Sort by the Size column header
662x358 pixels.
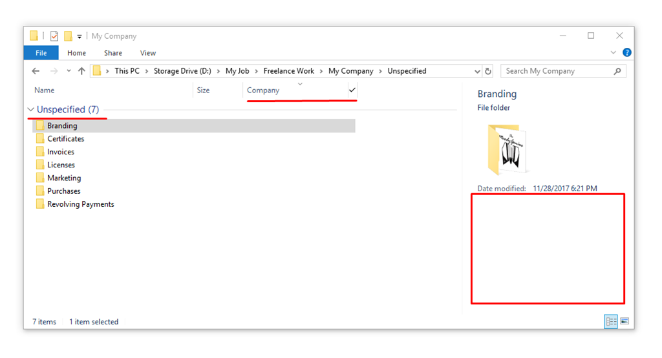click(x=203, y=90)
